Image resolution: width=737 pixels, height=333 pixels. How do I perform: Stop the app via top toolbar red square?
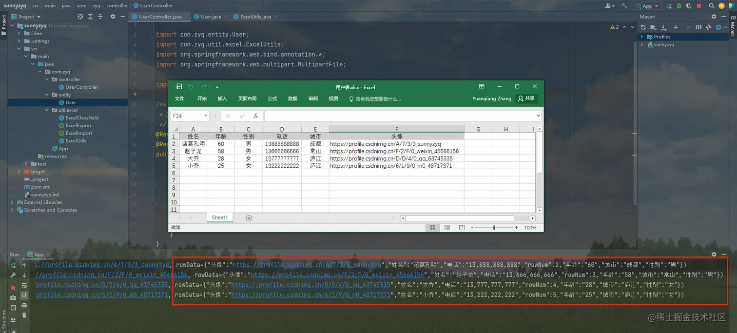(699, 6)
